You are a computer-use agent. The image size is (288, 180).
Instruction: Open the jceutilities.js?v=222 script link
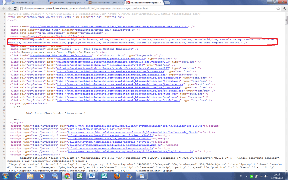click(x=110, y=136)
